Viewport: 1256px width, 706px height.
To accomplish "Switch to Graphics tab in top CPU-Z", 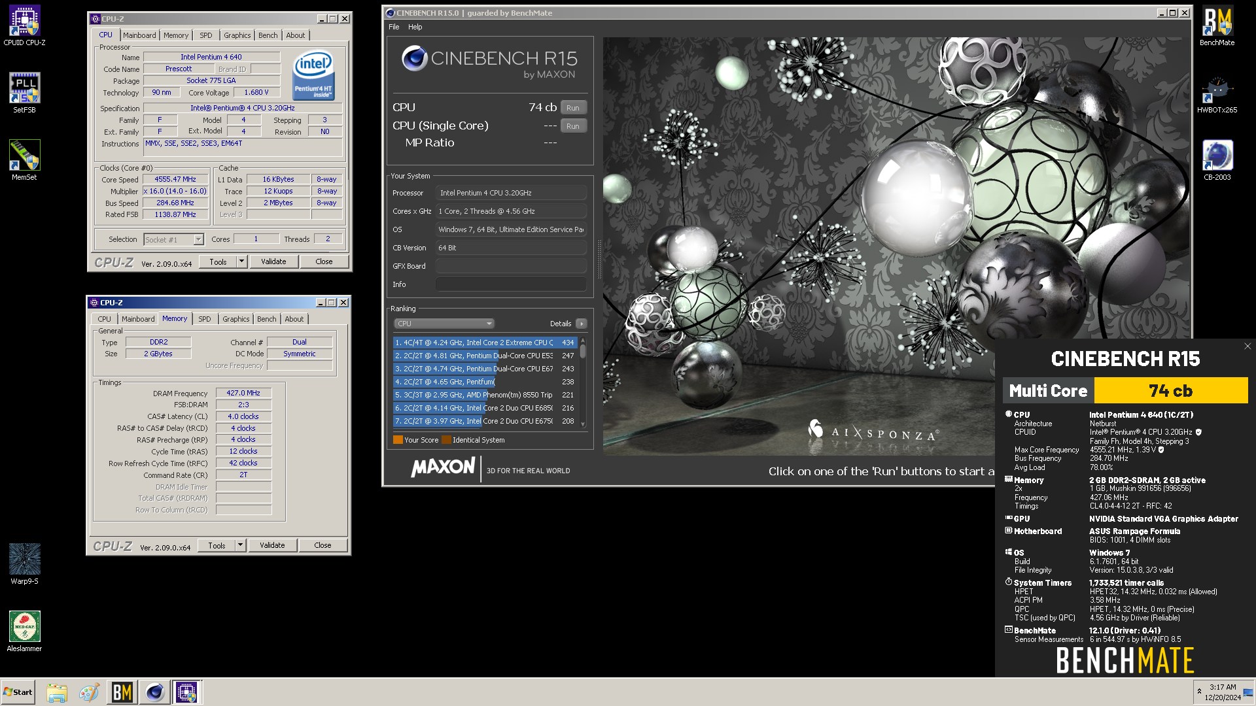I will 237,35.
